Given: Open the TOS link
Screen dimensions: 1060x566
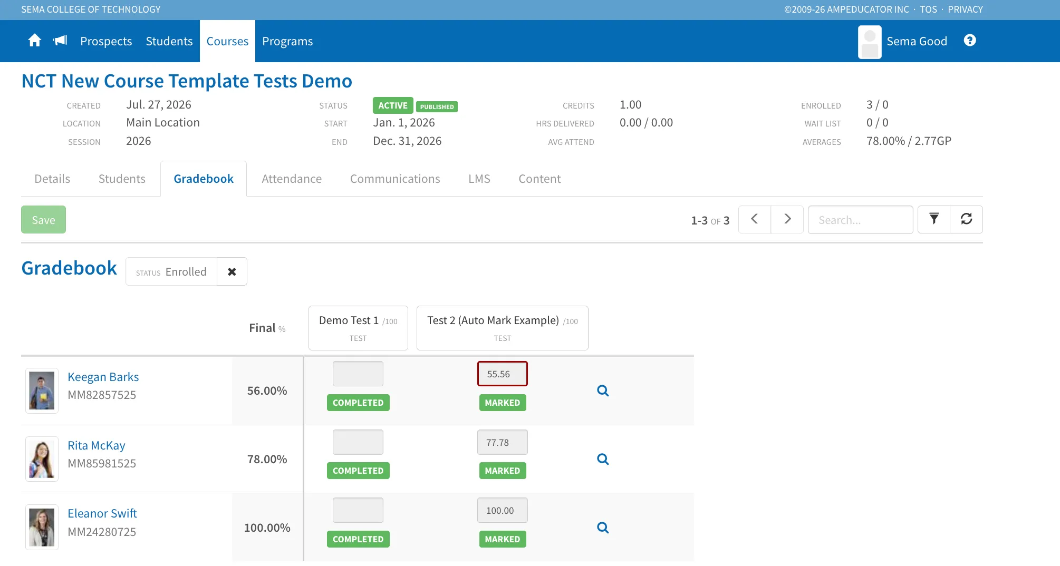Looking at the screenshot, I should tap(928, 9).
